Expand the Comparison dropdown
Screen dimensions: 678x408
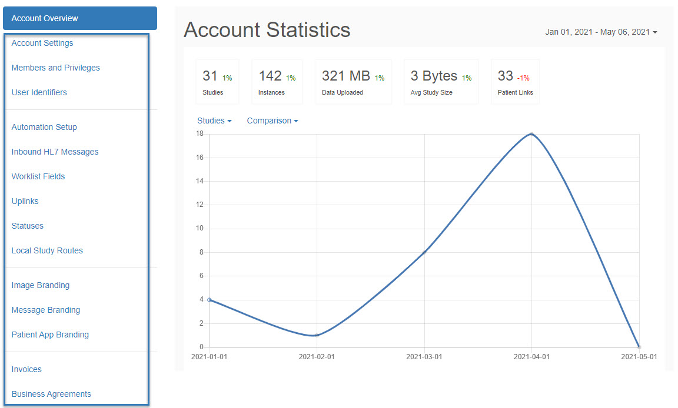(272, 121)
